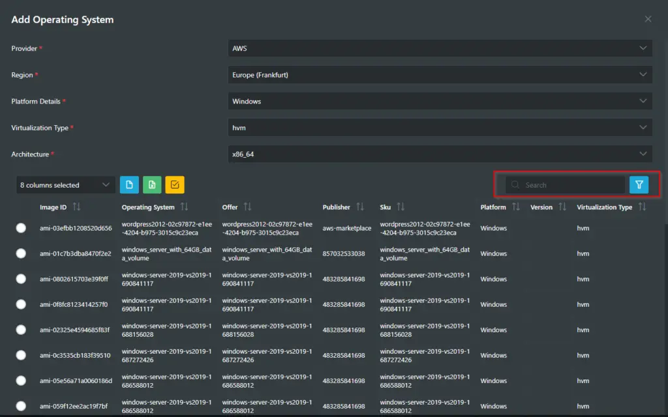The height and width of the screenshot is (417, 668).
Task: Select radio for ami-0c3535cb183f39510
Action: tap(21, 355)
